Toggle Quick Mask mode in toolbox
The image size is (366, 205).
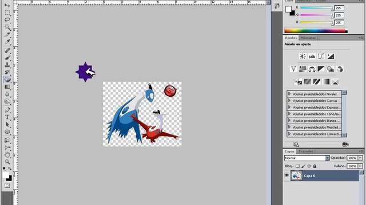point(7,186)
